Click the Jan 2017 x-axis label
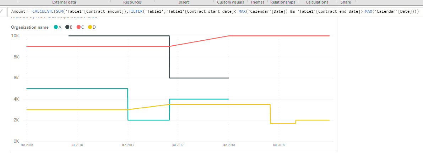Viewport: 423px width, 165px height. [x=128, y=145]
